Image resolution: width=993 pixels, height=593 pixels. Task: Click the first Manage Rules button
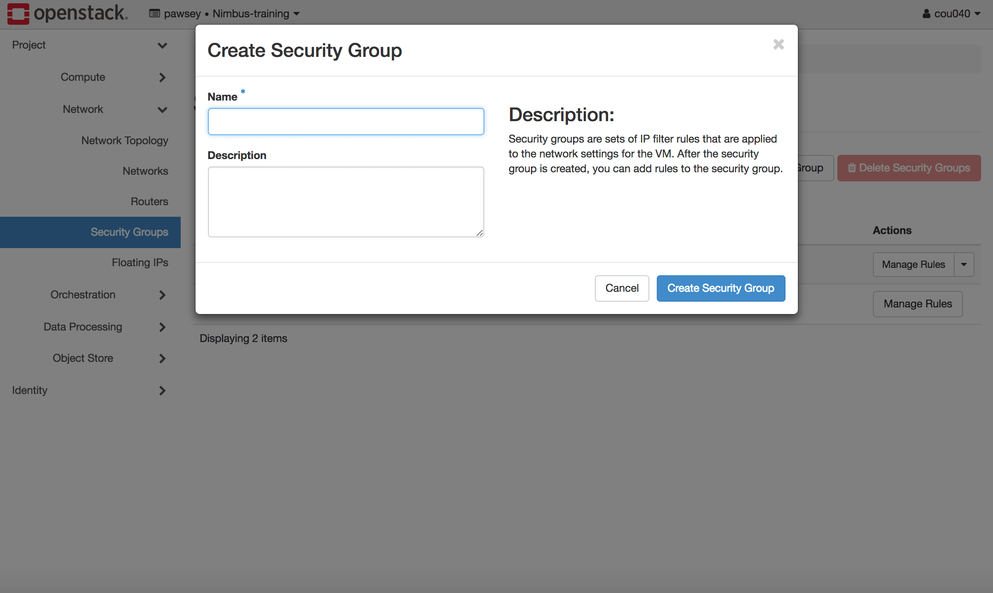click(913, 264)
